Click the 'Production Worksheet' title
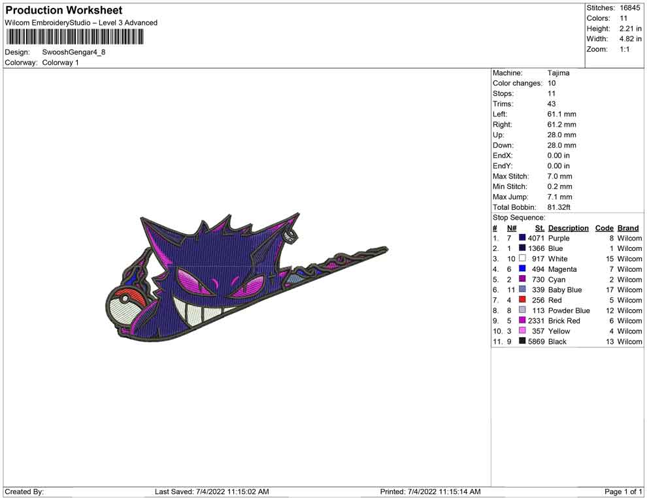The image size is (647, 498). pos(64,10)
